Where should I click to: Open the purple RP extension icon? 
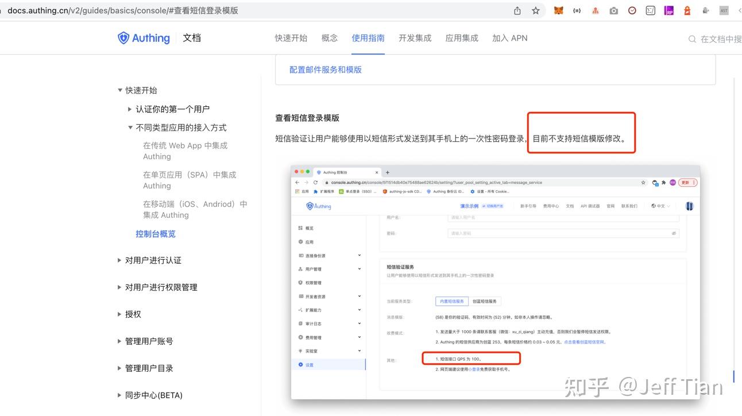pos(669,10)
